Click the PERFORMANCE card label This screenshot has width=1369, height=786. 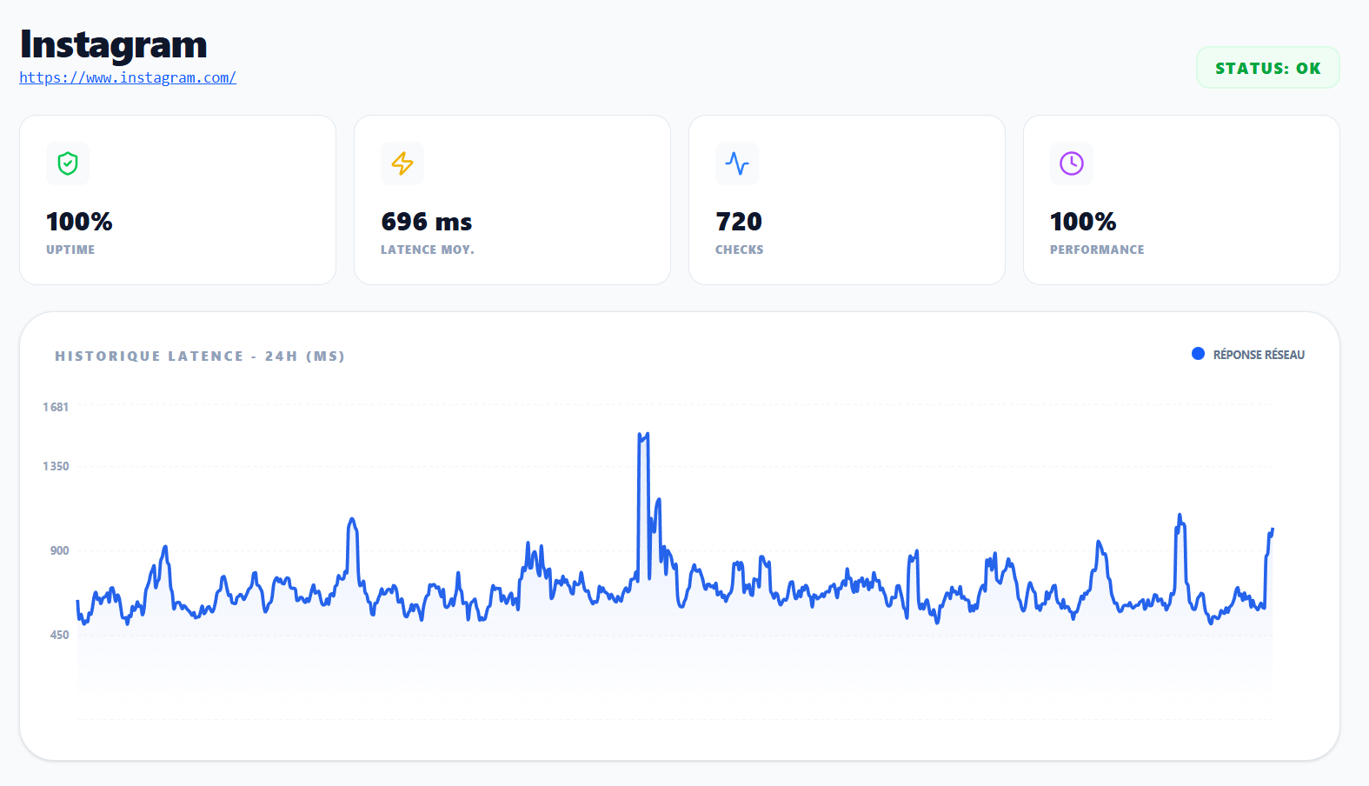(x=1097, y=250)
